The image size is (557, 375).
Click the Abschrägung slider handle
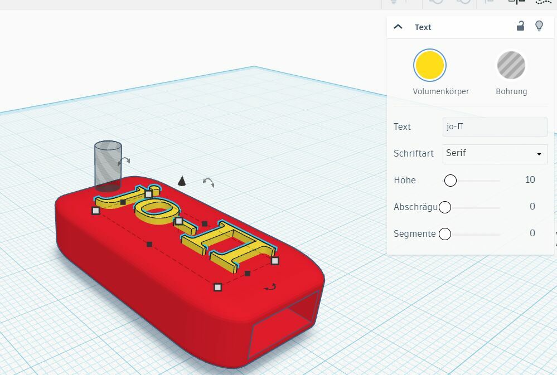[x=445, y=207]
